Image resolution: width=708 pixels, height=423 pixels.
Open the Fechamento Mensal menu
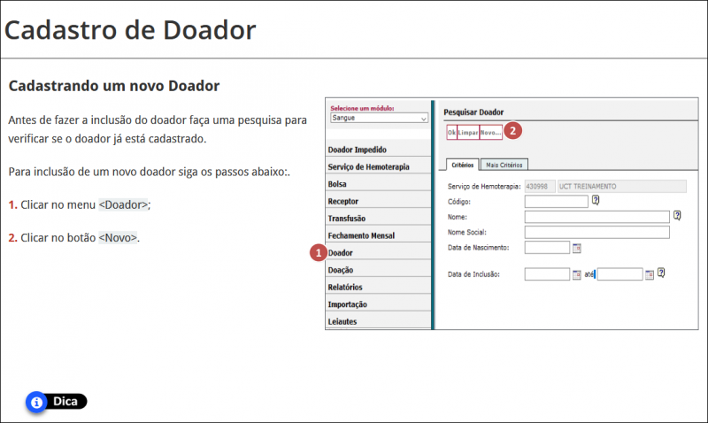[379, 235]
